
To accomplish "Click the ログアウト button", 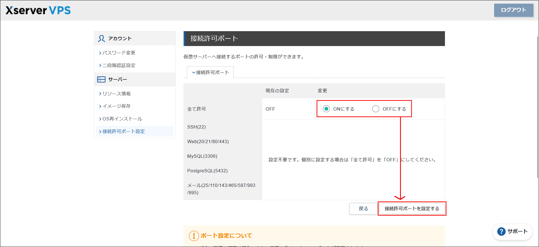I will pyautogui.click(x=513, y=10).
